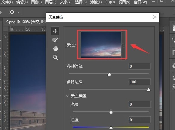
Task: Click the 亮度 value field
Action: click(x=140, y=104)
